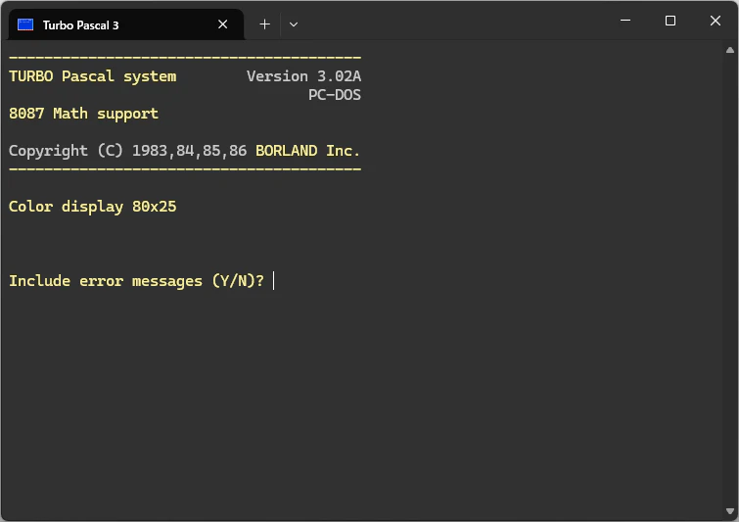Click the 'Color display 80x25' line

pos(92,207)
